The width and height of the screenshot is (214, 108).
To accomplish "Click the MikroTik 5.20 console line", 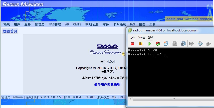I will 143,50.
